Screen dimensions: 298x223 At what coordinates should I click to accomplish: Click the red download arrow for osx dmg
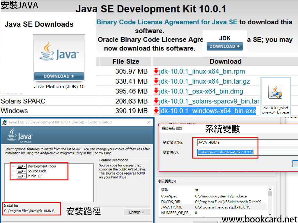(x=156, y=91)
